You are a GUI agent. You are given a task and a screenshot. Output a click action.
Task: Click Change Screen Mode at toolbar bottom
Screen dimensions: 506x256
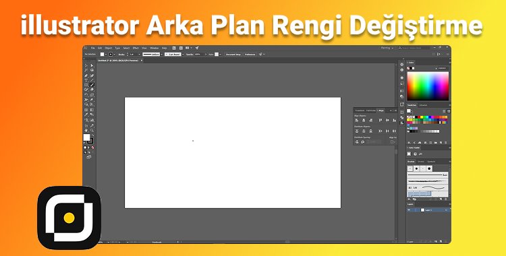coord(89,157)
